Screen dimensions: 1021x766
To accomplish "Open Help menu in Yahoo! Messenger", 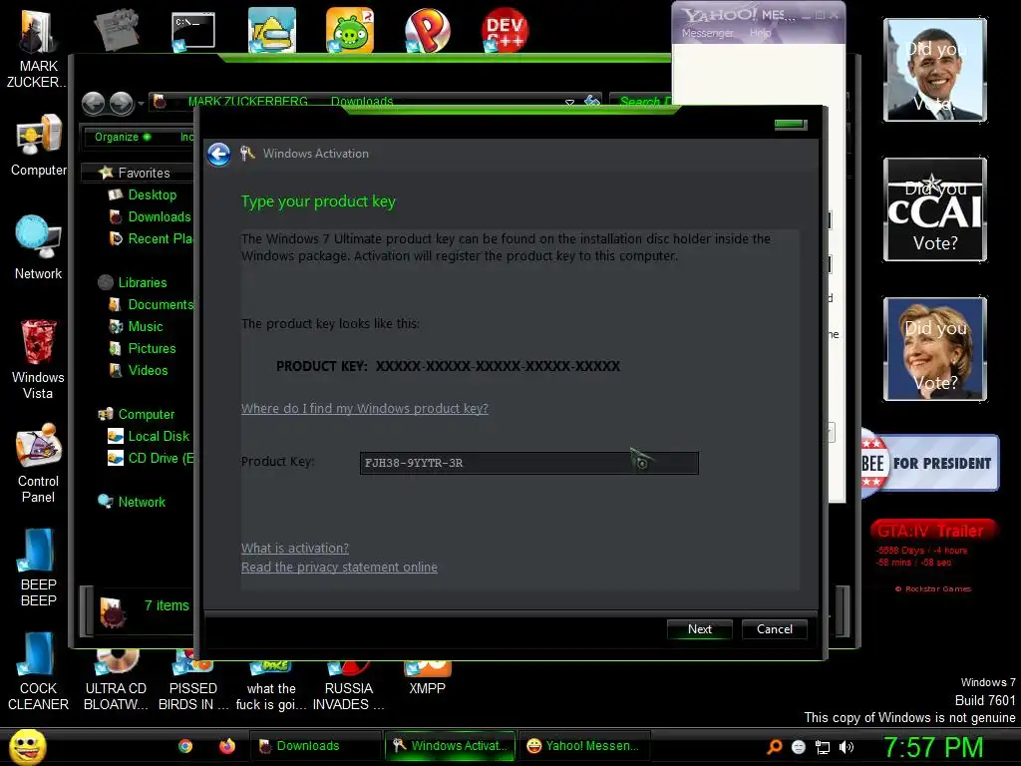I will [760, 33].
